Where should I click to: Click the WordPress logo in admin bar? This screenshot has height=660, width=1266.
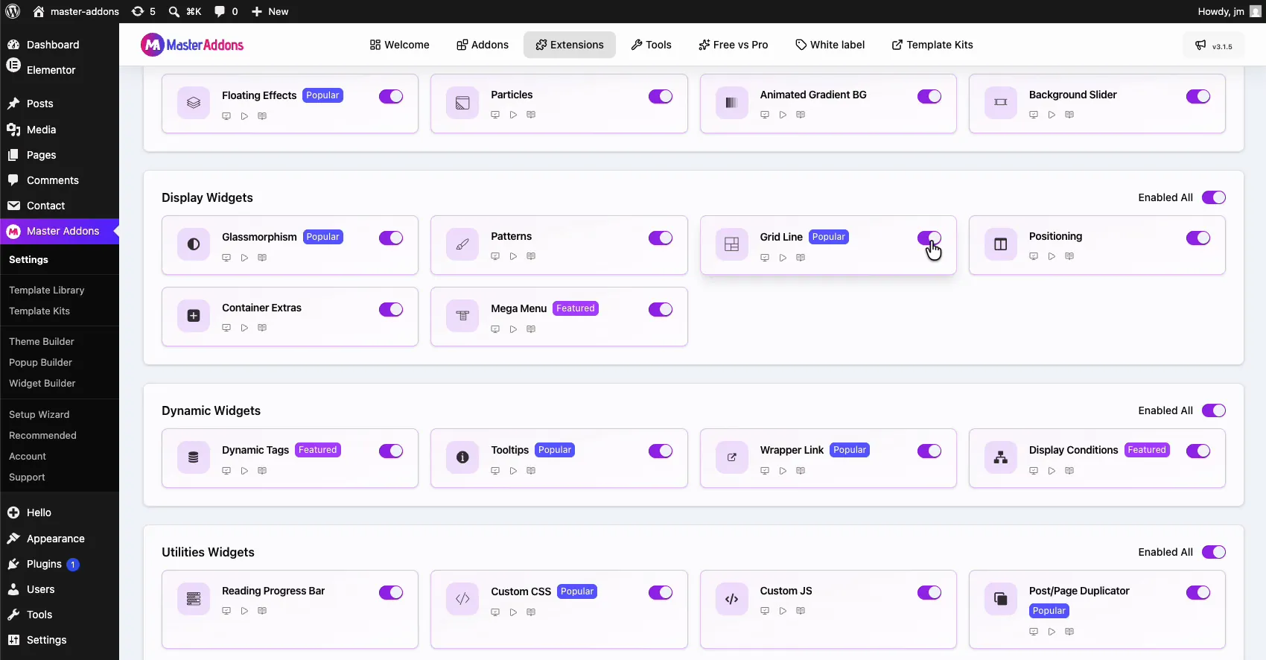pyautogui.click(x=13, y=11)
